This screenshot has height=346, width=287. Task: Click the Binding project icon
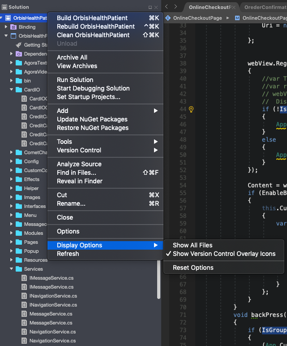[x=13, y=27]
